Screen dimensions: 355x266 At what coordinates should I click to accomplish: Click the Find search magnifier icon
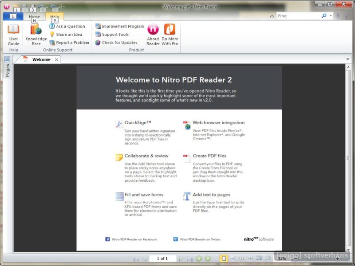[x=324, y=16]
